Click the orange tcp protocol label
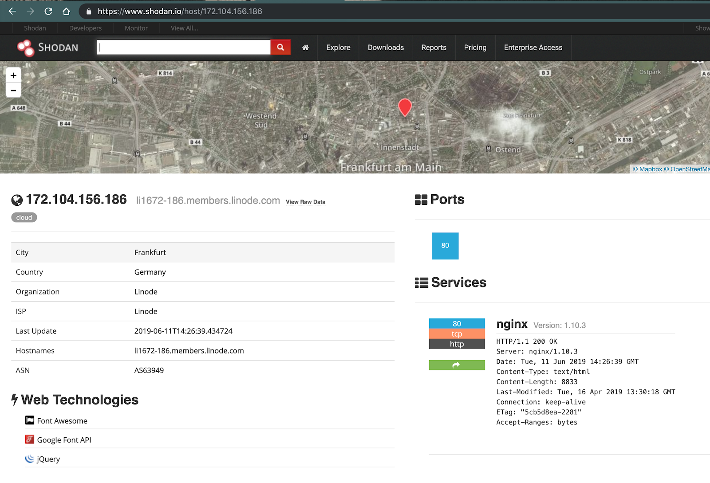710x483 pixels. [x=457, y=334]
